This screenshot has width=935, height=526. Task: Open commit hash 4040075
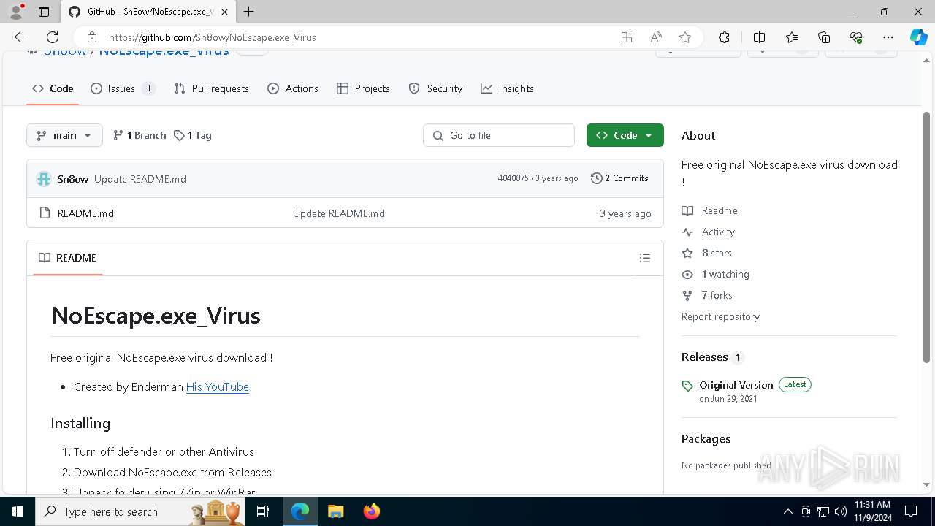(513, 178)
